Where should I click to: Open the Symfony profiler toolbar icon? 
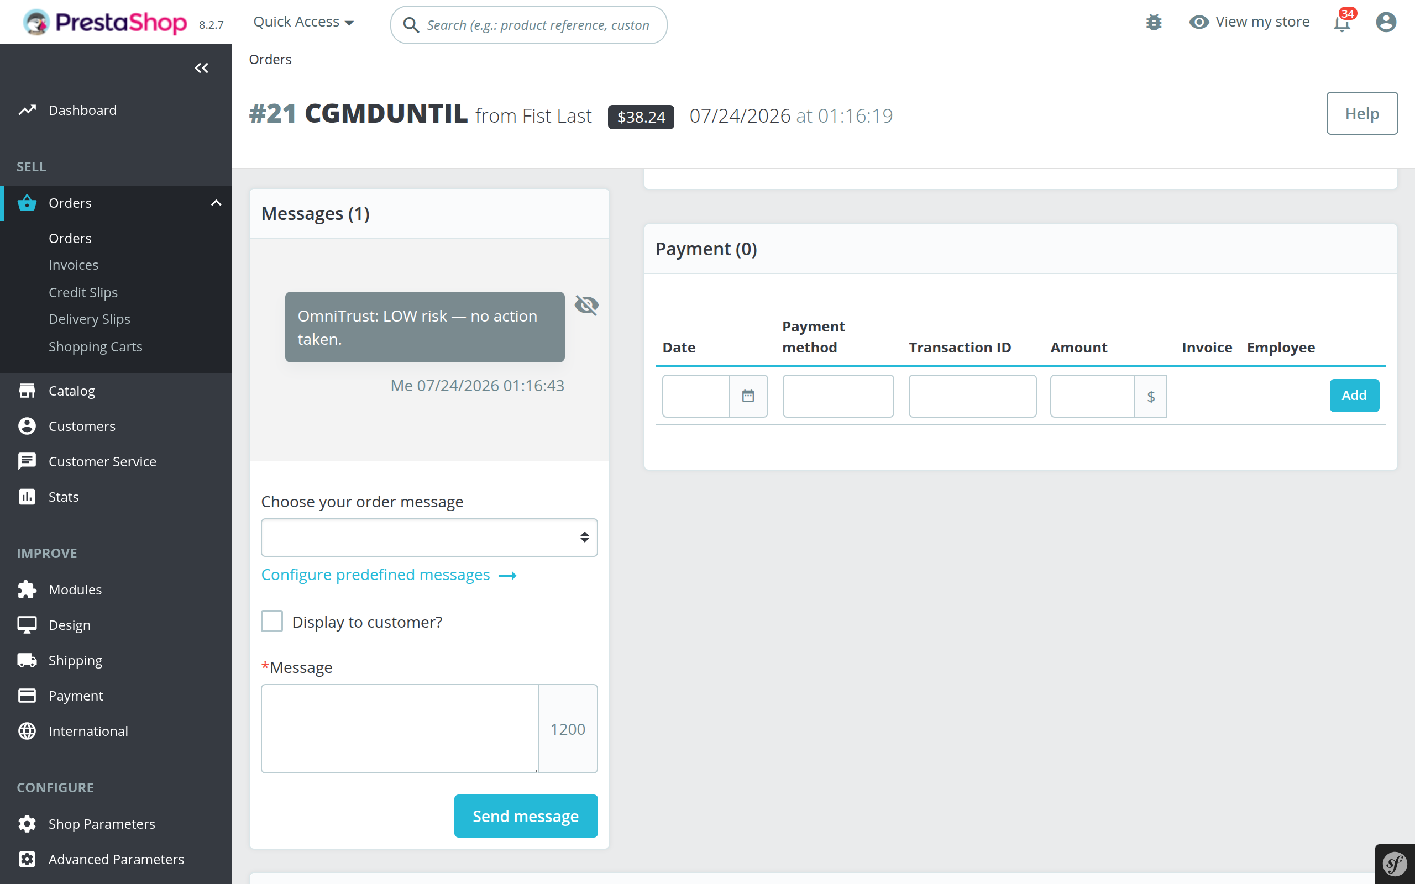(1395, 864)
